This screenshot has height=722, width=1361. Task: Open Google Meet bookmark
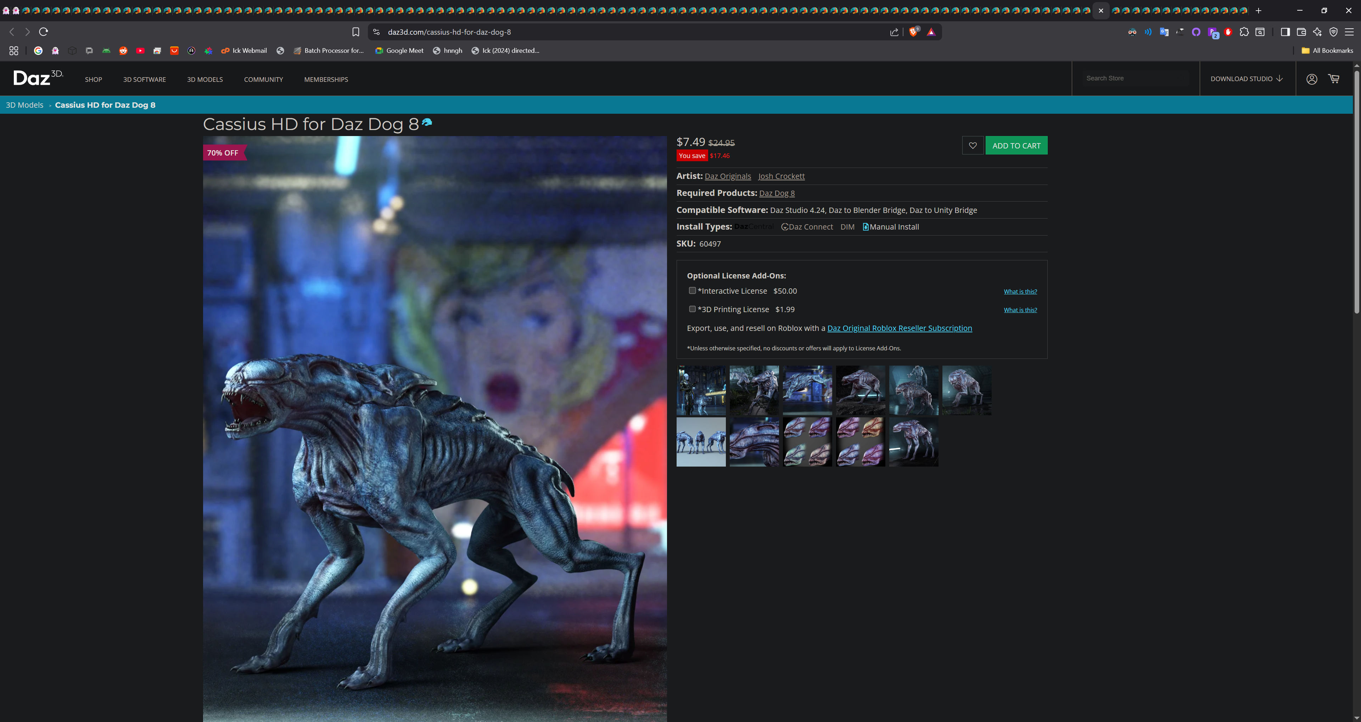pyautogui.click(x=399, y=51)
